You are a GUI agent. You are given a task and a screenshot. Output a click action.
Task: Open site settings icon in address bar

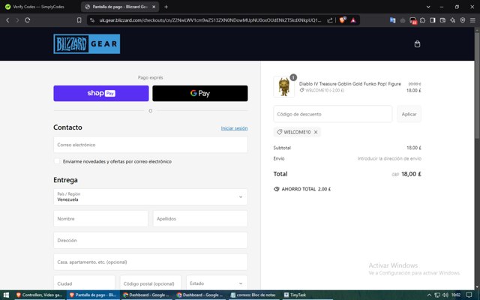click(x=92, y=20)
